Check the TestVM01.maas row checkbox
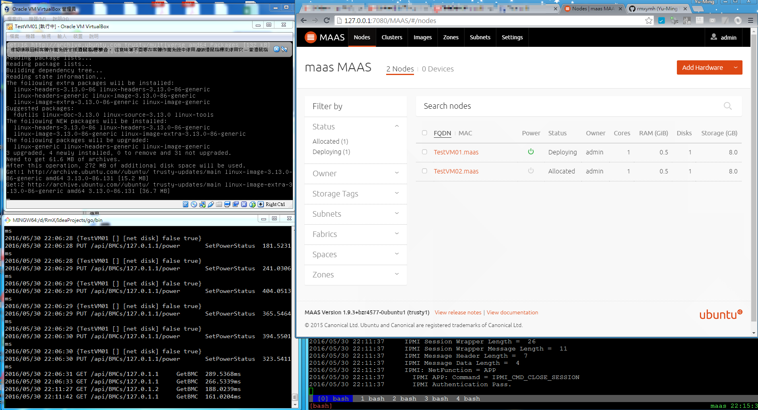Image resolution: width=758 pixels, height=410 pixels. tap(424, 152)
